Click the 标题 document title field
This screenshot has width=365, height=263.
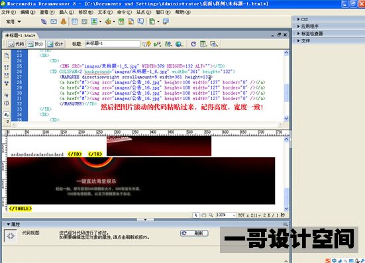[113, 44]
